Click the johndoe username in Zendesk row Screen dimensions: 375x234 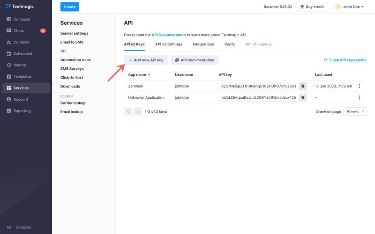[182, 86]
